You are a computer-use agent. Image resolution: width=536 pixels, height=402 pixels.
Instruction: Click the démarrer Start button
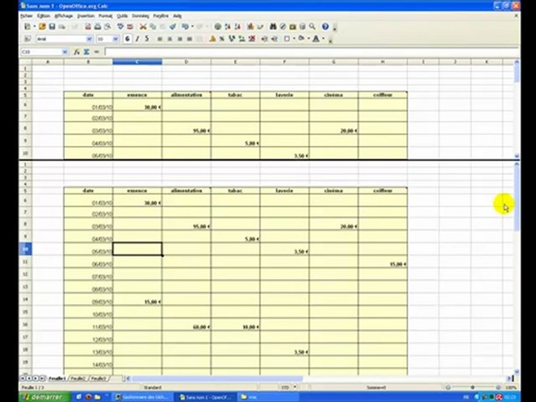coord(45,397)
